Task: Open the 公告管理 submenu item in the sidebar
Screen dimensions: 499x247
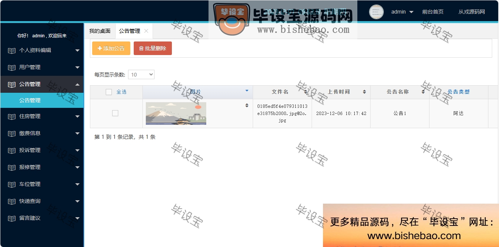Action: tap(42, 100)
